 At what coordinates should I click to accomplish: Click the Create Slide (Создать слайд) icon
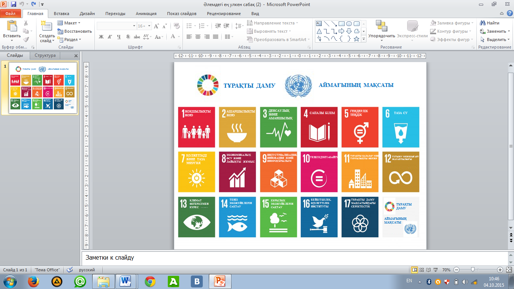tap(47, 26)
